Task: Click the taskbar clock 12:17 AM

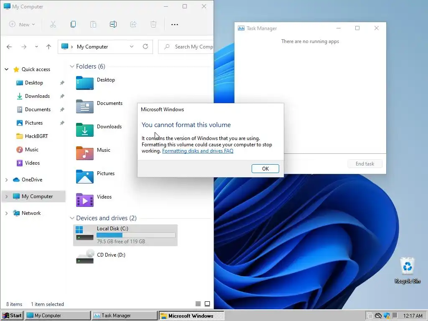Action: (413, 316)
